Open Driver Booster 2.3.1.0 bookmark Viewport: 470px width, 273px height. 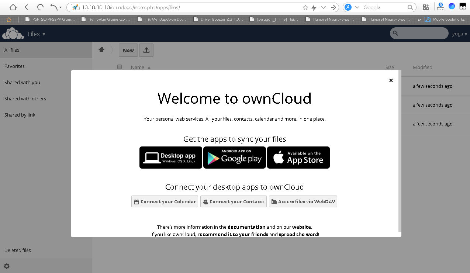click(x=218, y=19)
